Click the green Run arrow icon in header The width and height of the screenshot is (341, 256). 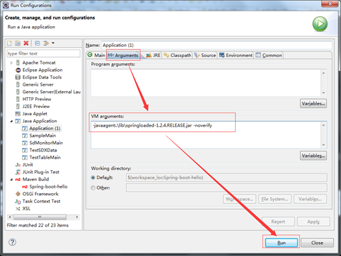pyautogui.click(x=320, y=24)
